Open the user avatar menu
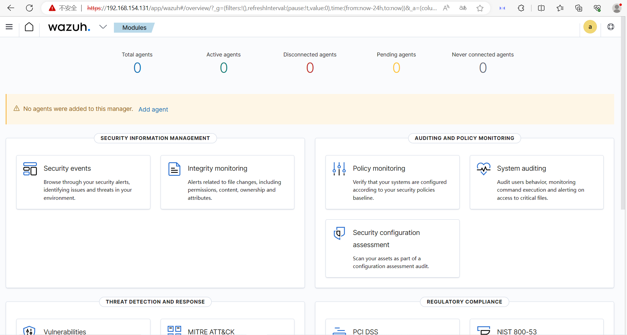The height and width of the screenshot is (335, 627). (x=590, y=27)
